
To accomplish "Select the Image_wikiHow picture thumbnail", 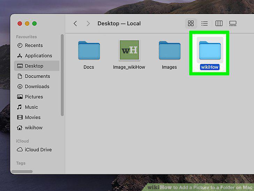I will pos(129,50).
